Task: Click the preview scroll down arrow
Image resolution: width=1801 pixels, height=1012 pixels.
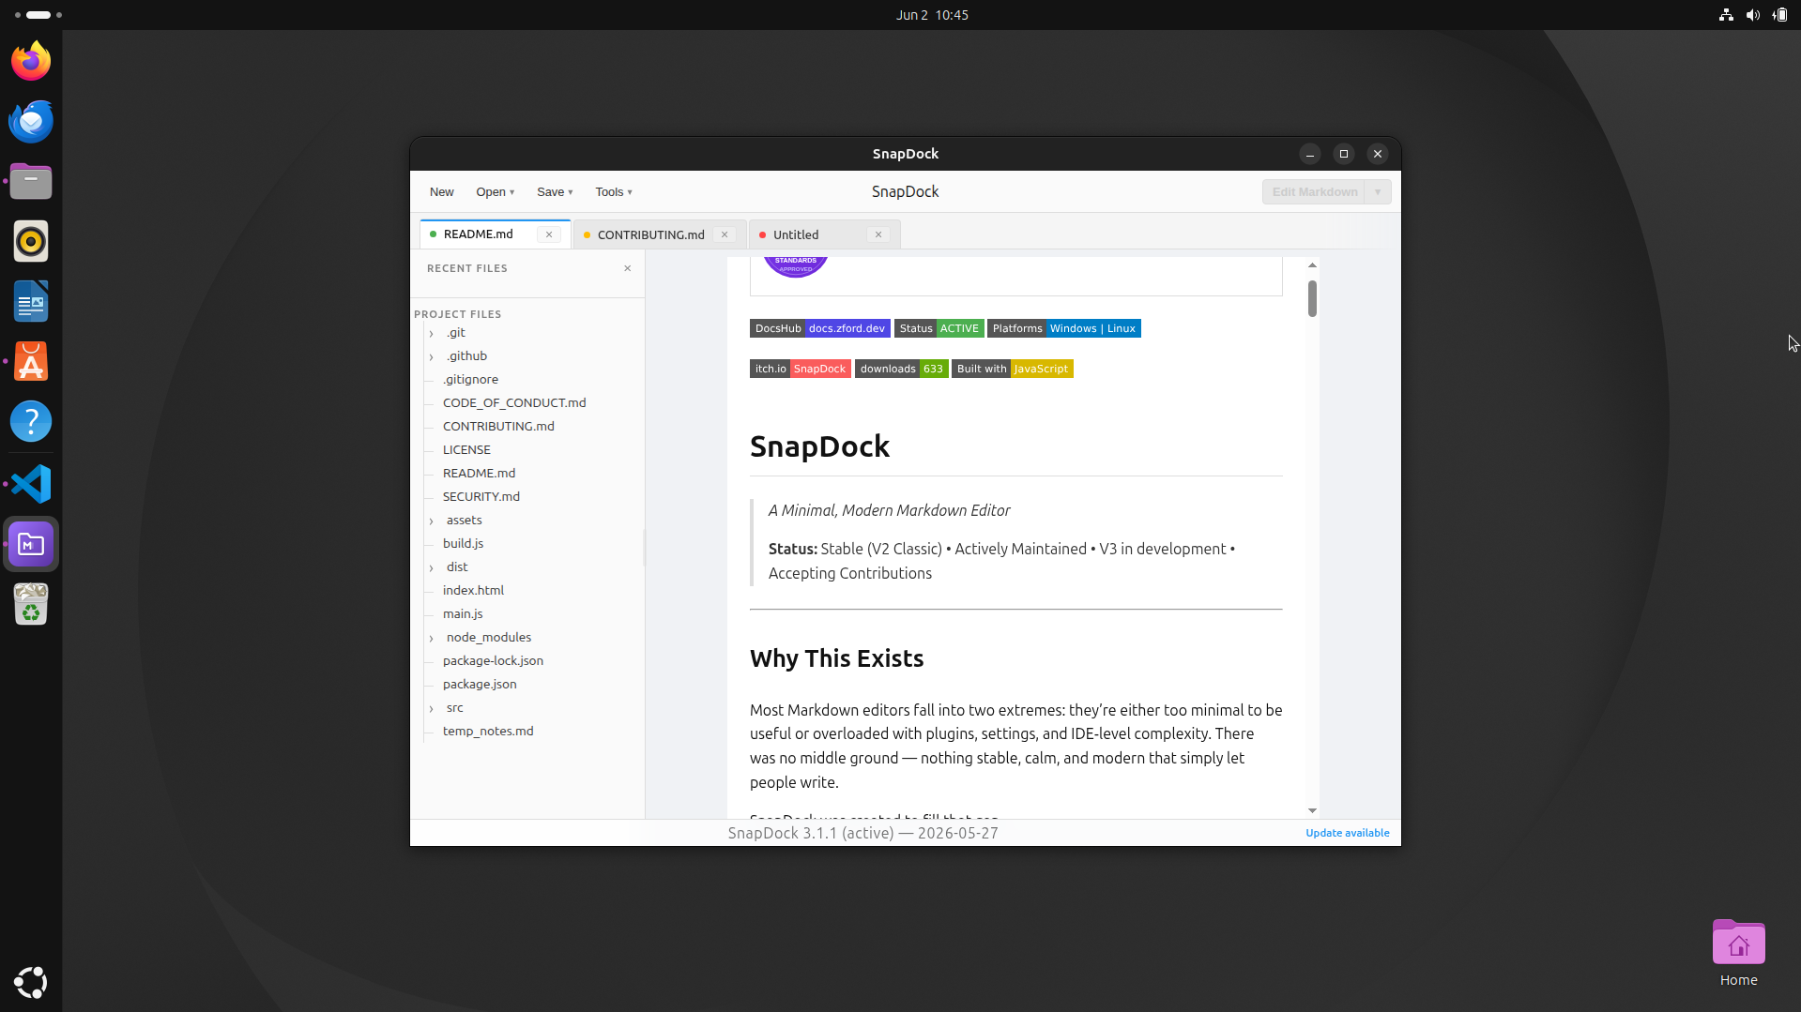Action: [1312, 810]
